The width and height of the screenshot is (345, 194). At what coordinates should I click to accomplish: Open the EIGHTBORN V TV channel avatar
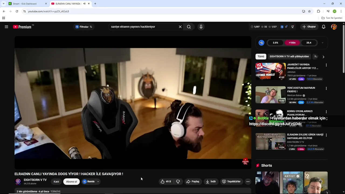[18, 182]
